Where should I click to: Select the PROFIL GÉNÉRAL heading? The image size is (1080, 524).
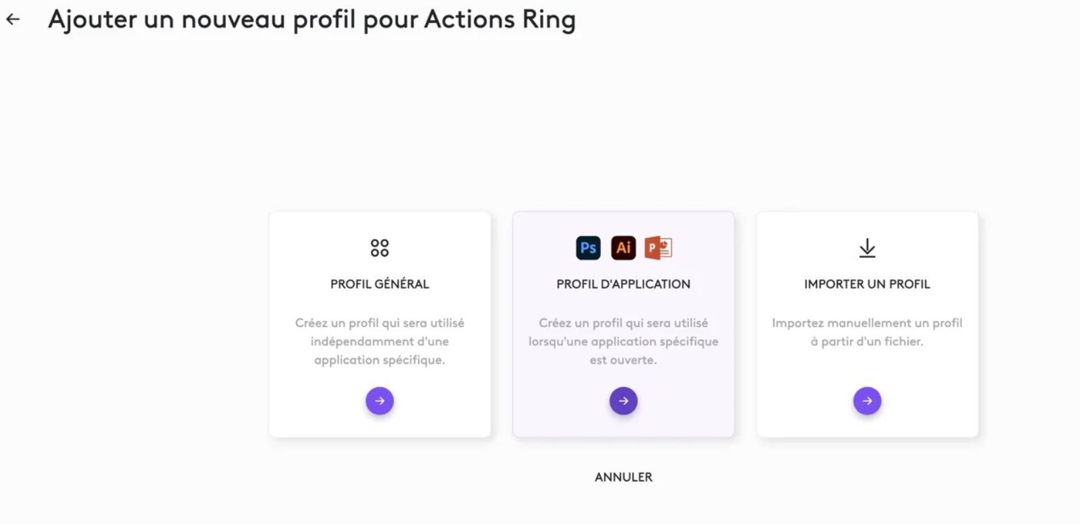[x=380, y=284]
